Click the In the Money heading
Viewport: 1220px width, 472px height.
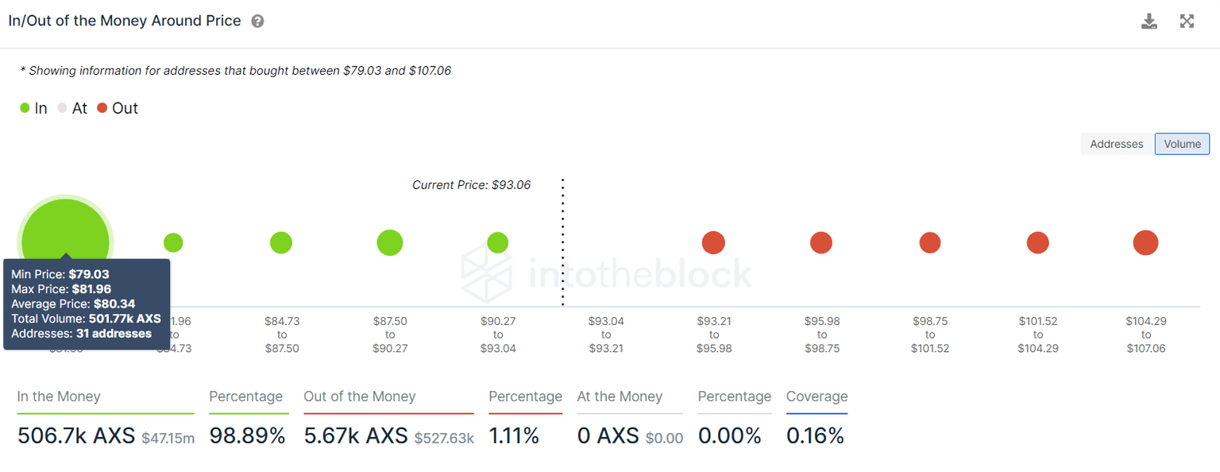pyautogui.click(x=59, y=397)
